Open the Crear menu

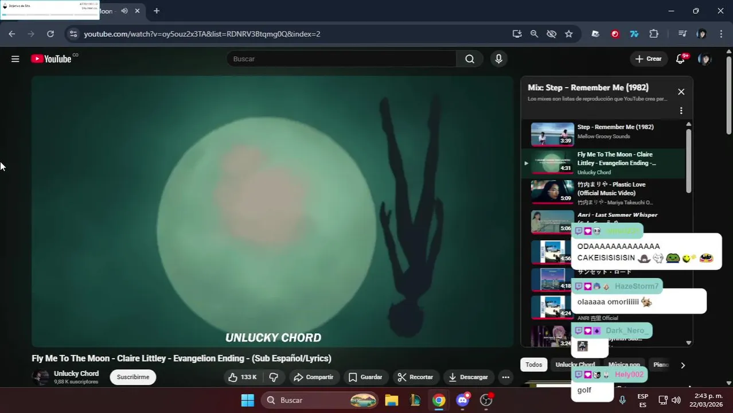648,59
